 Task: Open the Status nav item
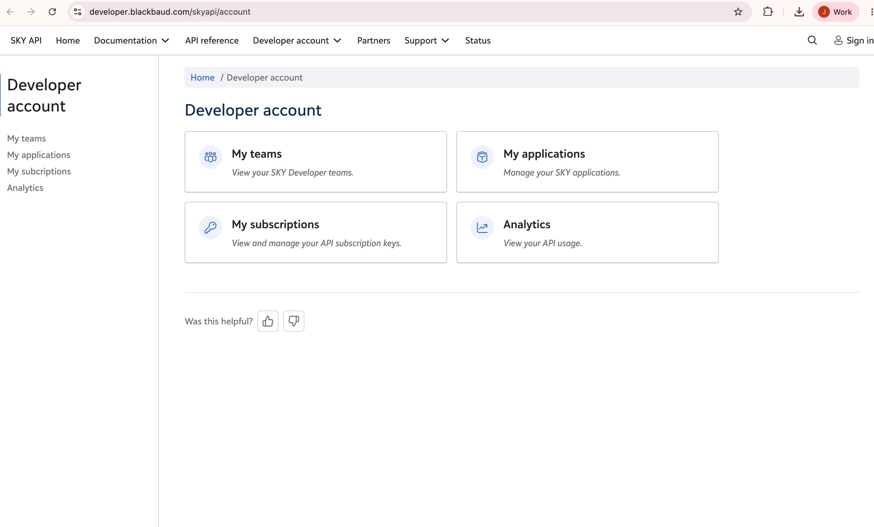478,40
